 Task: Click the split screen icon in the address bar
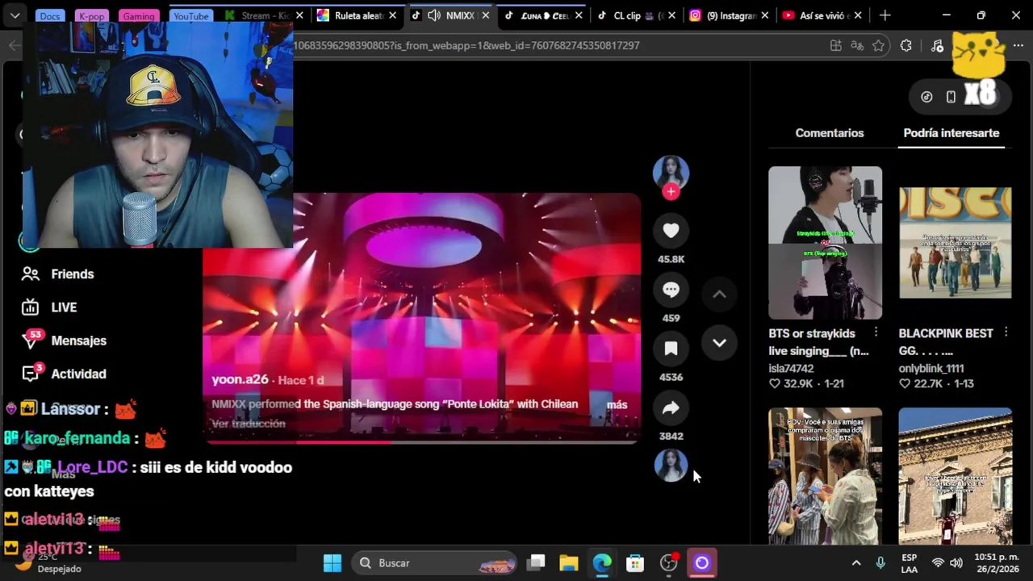coord(836,46)
